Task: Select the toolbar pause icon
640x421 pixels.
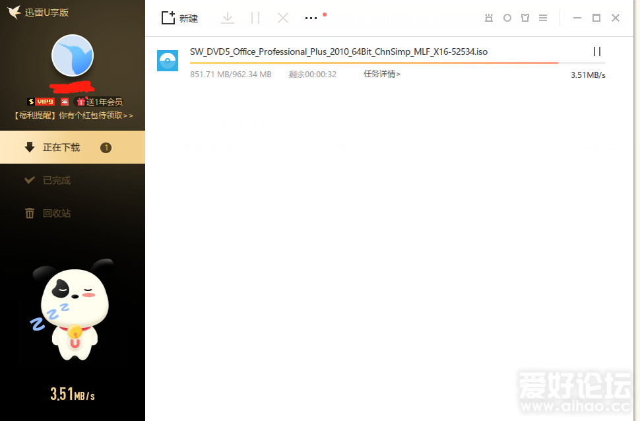Action: [x=256, y=18]
